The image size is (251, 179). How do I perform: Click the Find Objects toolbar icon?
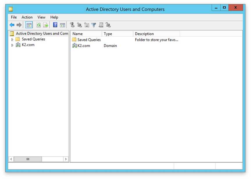pyautogui.click(x=101, y=25)
